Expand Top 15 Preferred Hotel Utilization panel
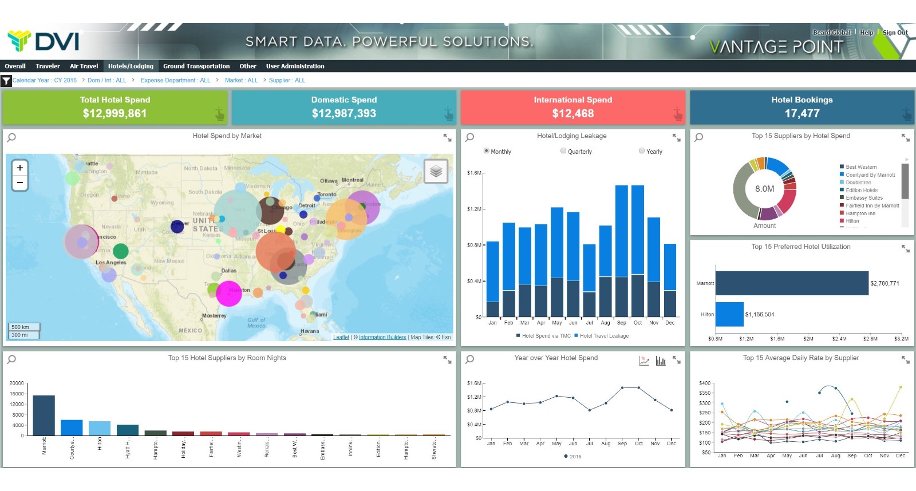This screenshot has height=491, width=916. click(906, 248)
